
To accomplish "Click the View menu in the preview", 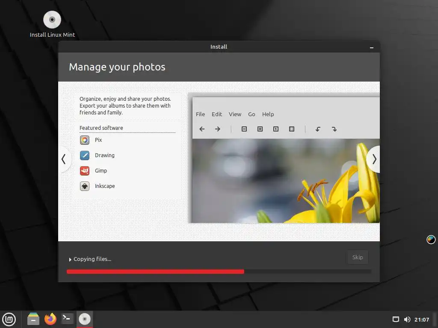I will click(x=235, y=114).
